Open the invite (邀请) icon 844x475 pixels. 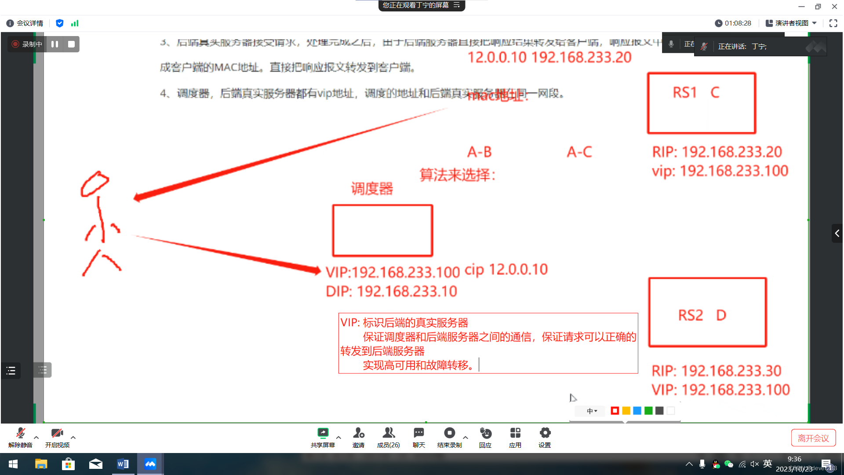click(x=358, y=433)
